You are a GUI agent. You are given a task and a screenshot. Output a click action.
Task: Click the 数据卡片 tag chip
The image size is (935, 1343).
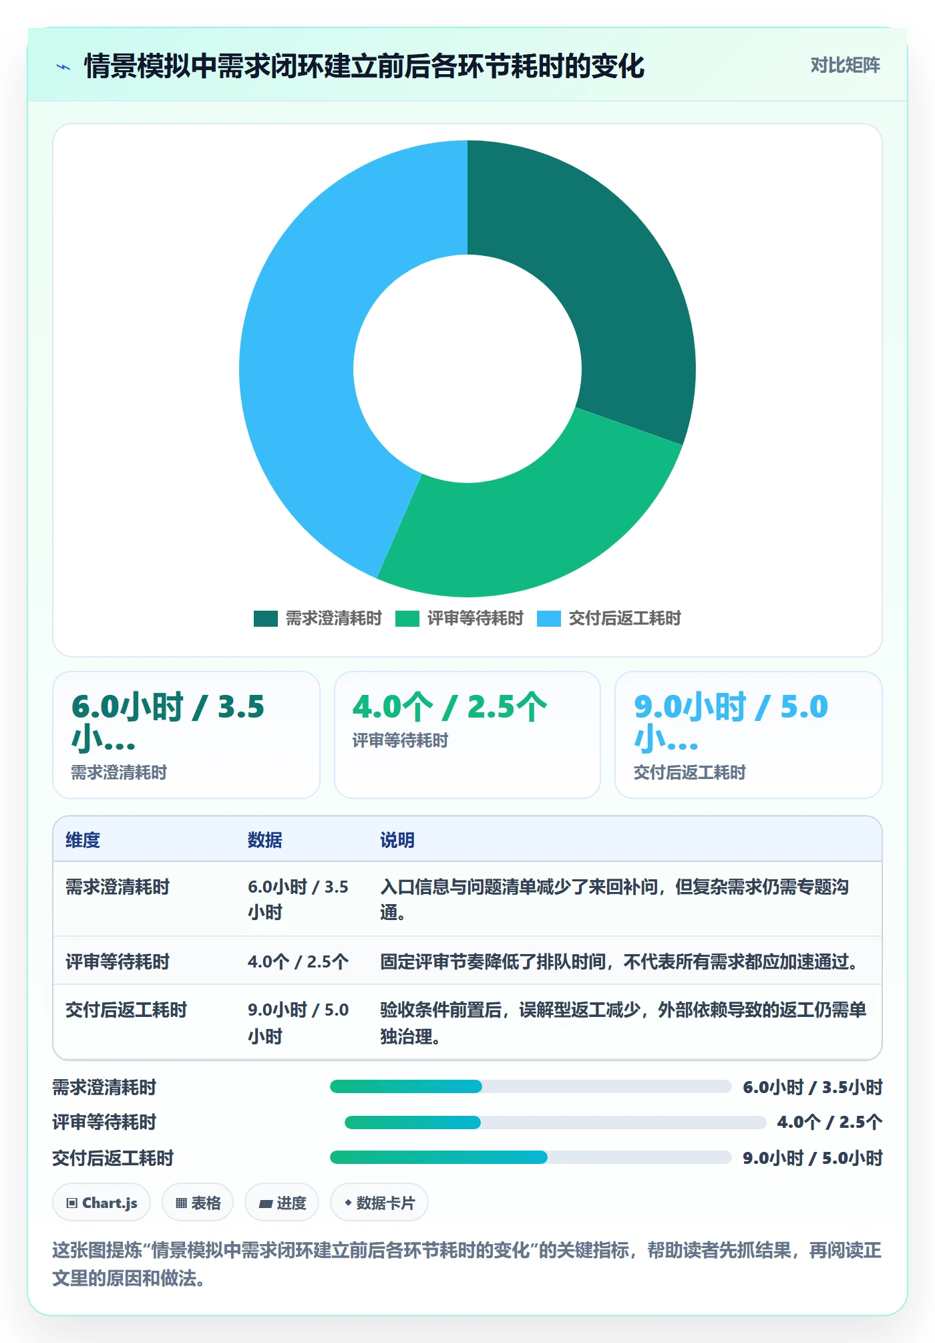pos(379,1203)
